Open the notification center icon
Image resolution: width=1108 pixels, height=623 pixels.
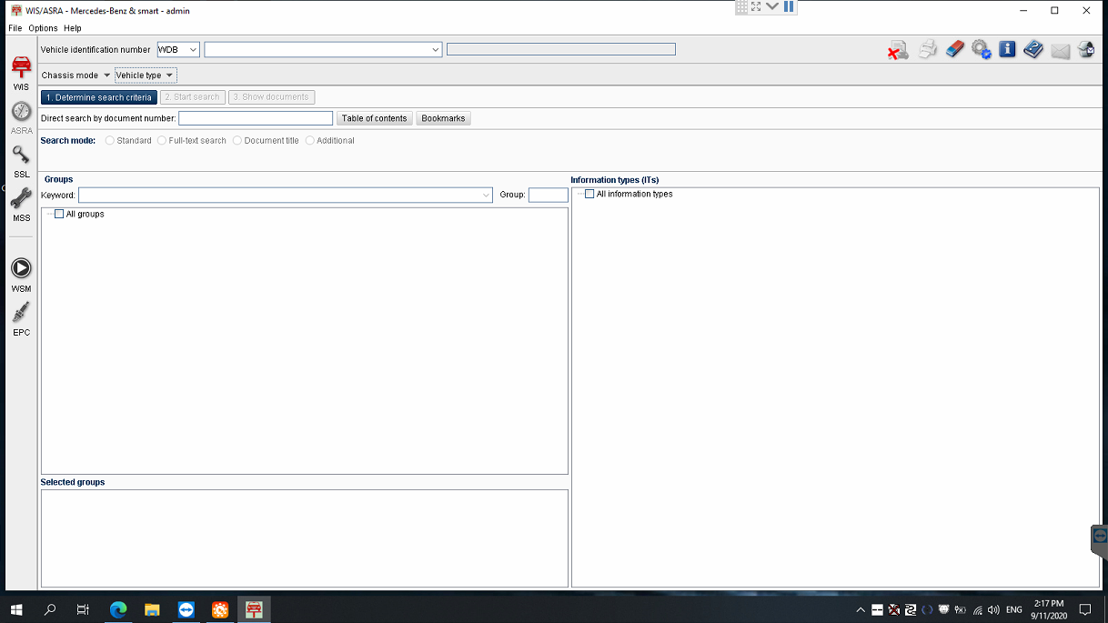tap(1084, 609)
